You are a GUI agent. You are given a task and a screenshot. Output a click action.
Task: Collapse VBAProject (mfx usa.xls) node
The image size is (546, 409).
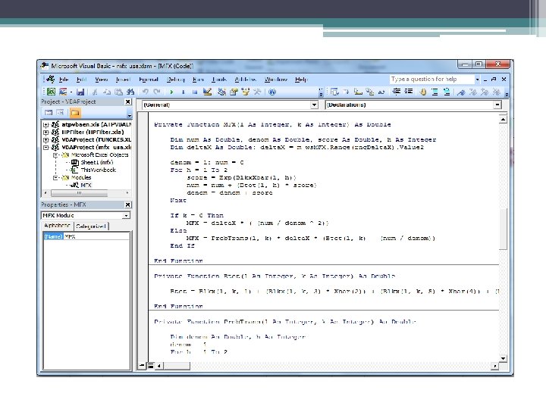45,148
